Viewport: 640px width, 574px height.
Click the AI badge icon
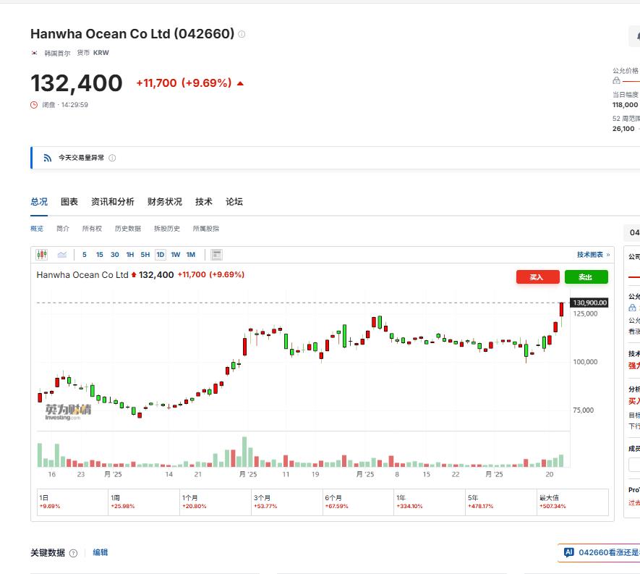[x=568, y=552]
